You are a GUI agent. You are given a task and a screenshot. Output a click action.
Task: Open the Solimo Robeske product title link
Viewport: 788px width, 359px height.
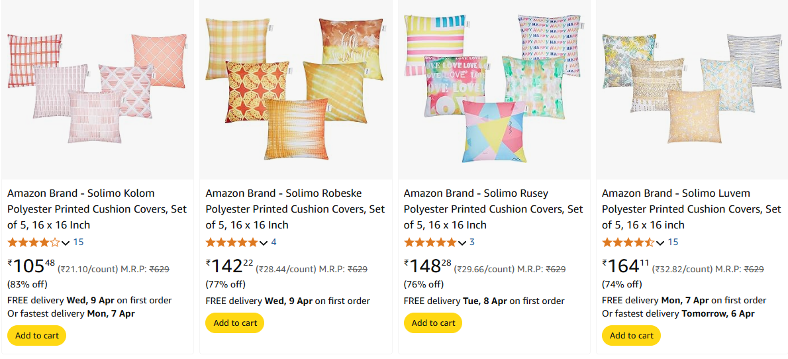click(295, 209)
